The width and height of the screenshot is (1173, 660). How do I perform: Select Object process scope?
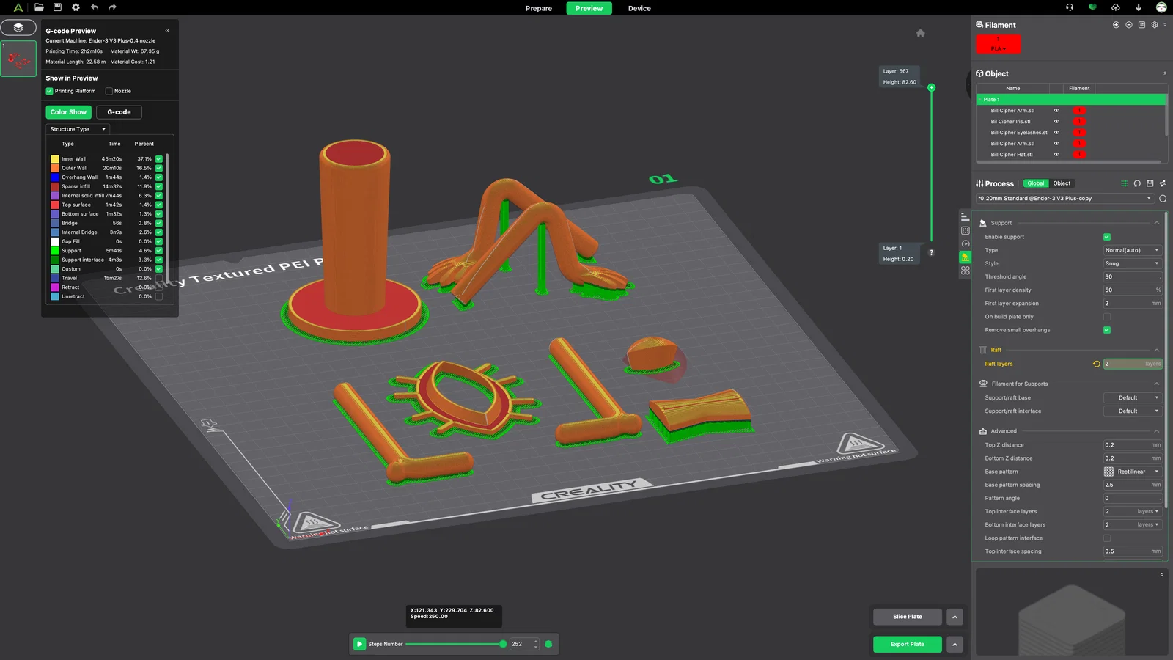click(1062, 183)
